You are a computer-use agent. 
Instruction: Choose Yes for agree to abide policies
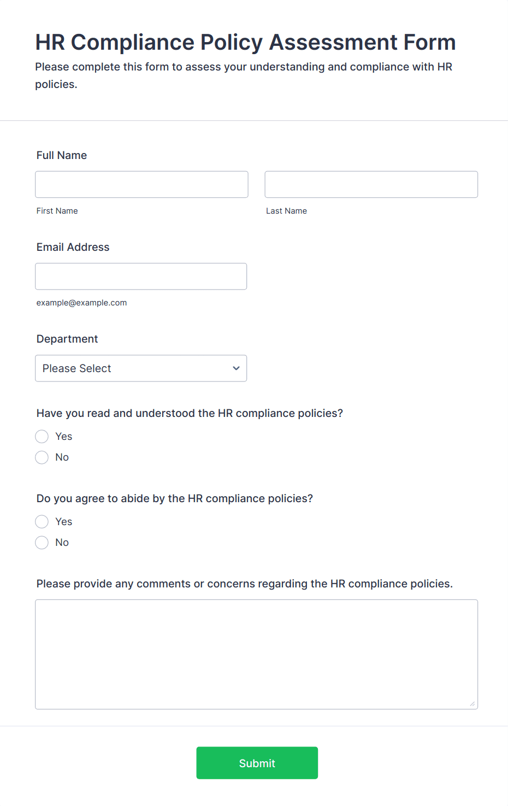click(x=42, y=521)
